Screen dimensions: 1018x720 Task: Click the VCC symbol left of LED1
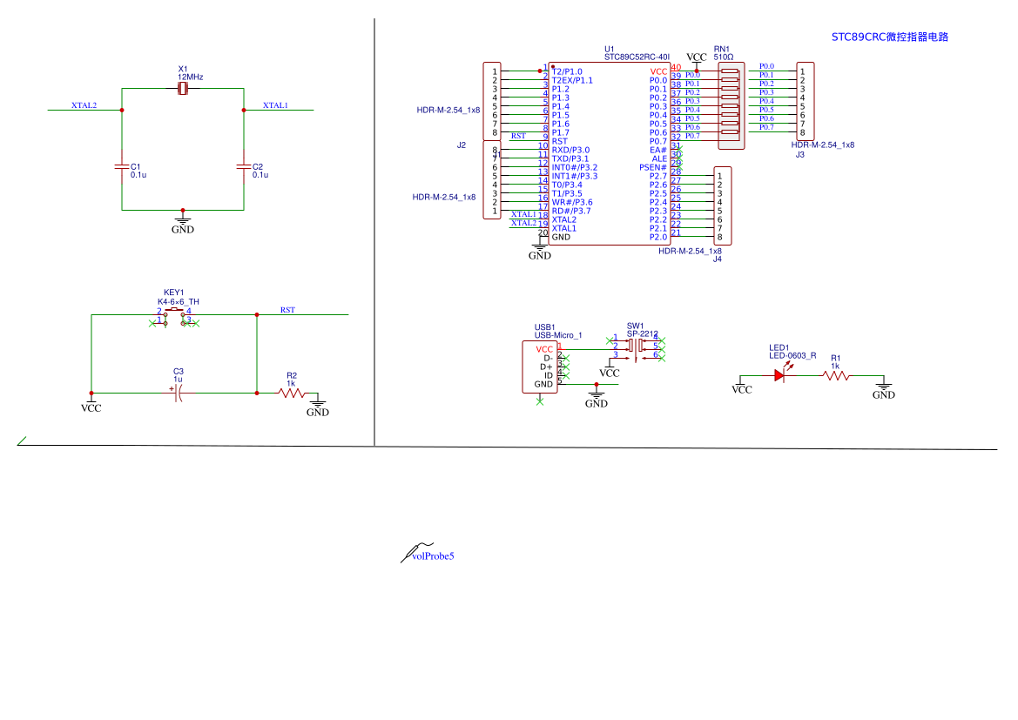[741, 387]
